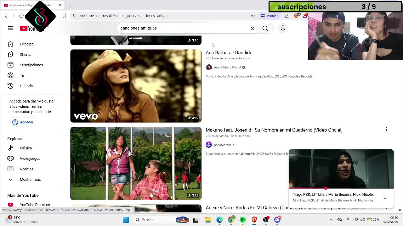This screenshot has height=226, width=403.
Task: Click the volume speaker in system tray
Action: 362,220
